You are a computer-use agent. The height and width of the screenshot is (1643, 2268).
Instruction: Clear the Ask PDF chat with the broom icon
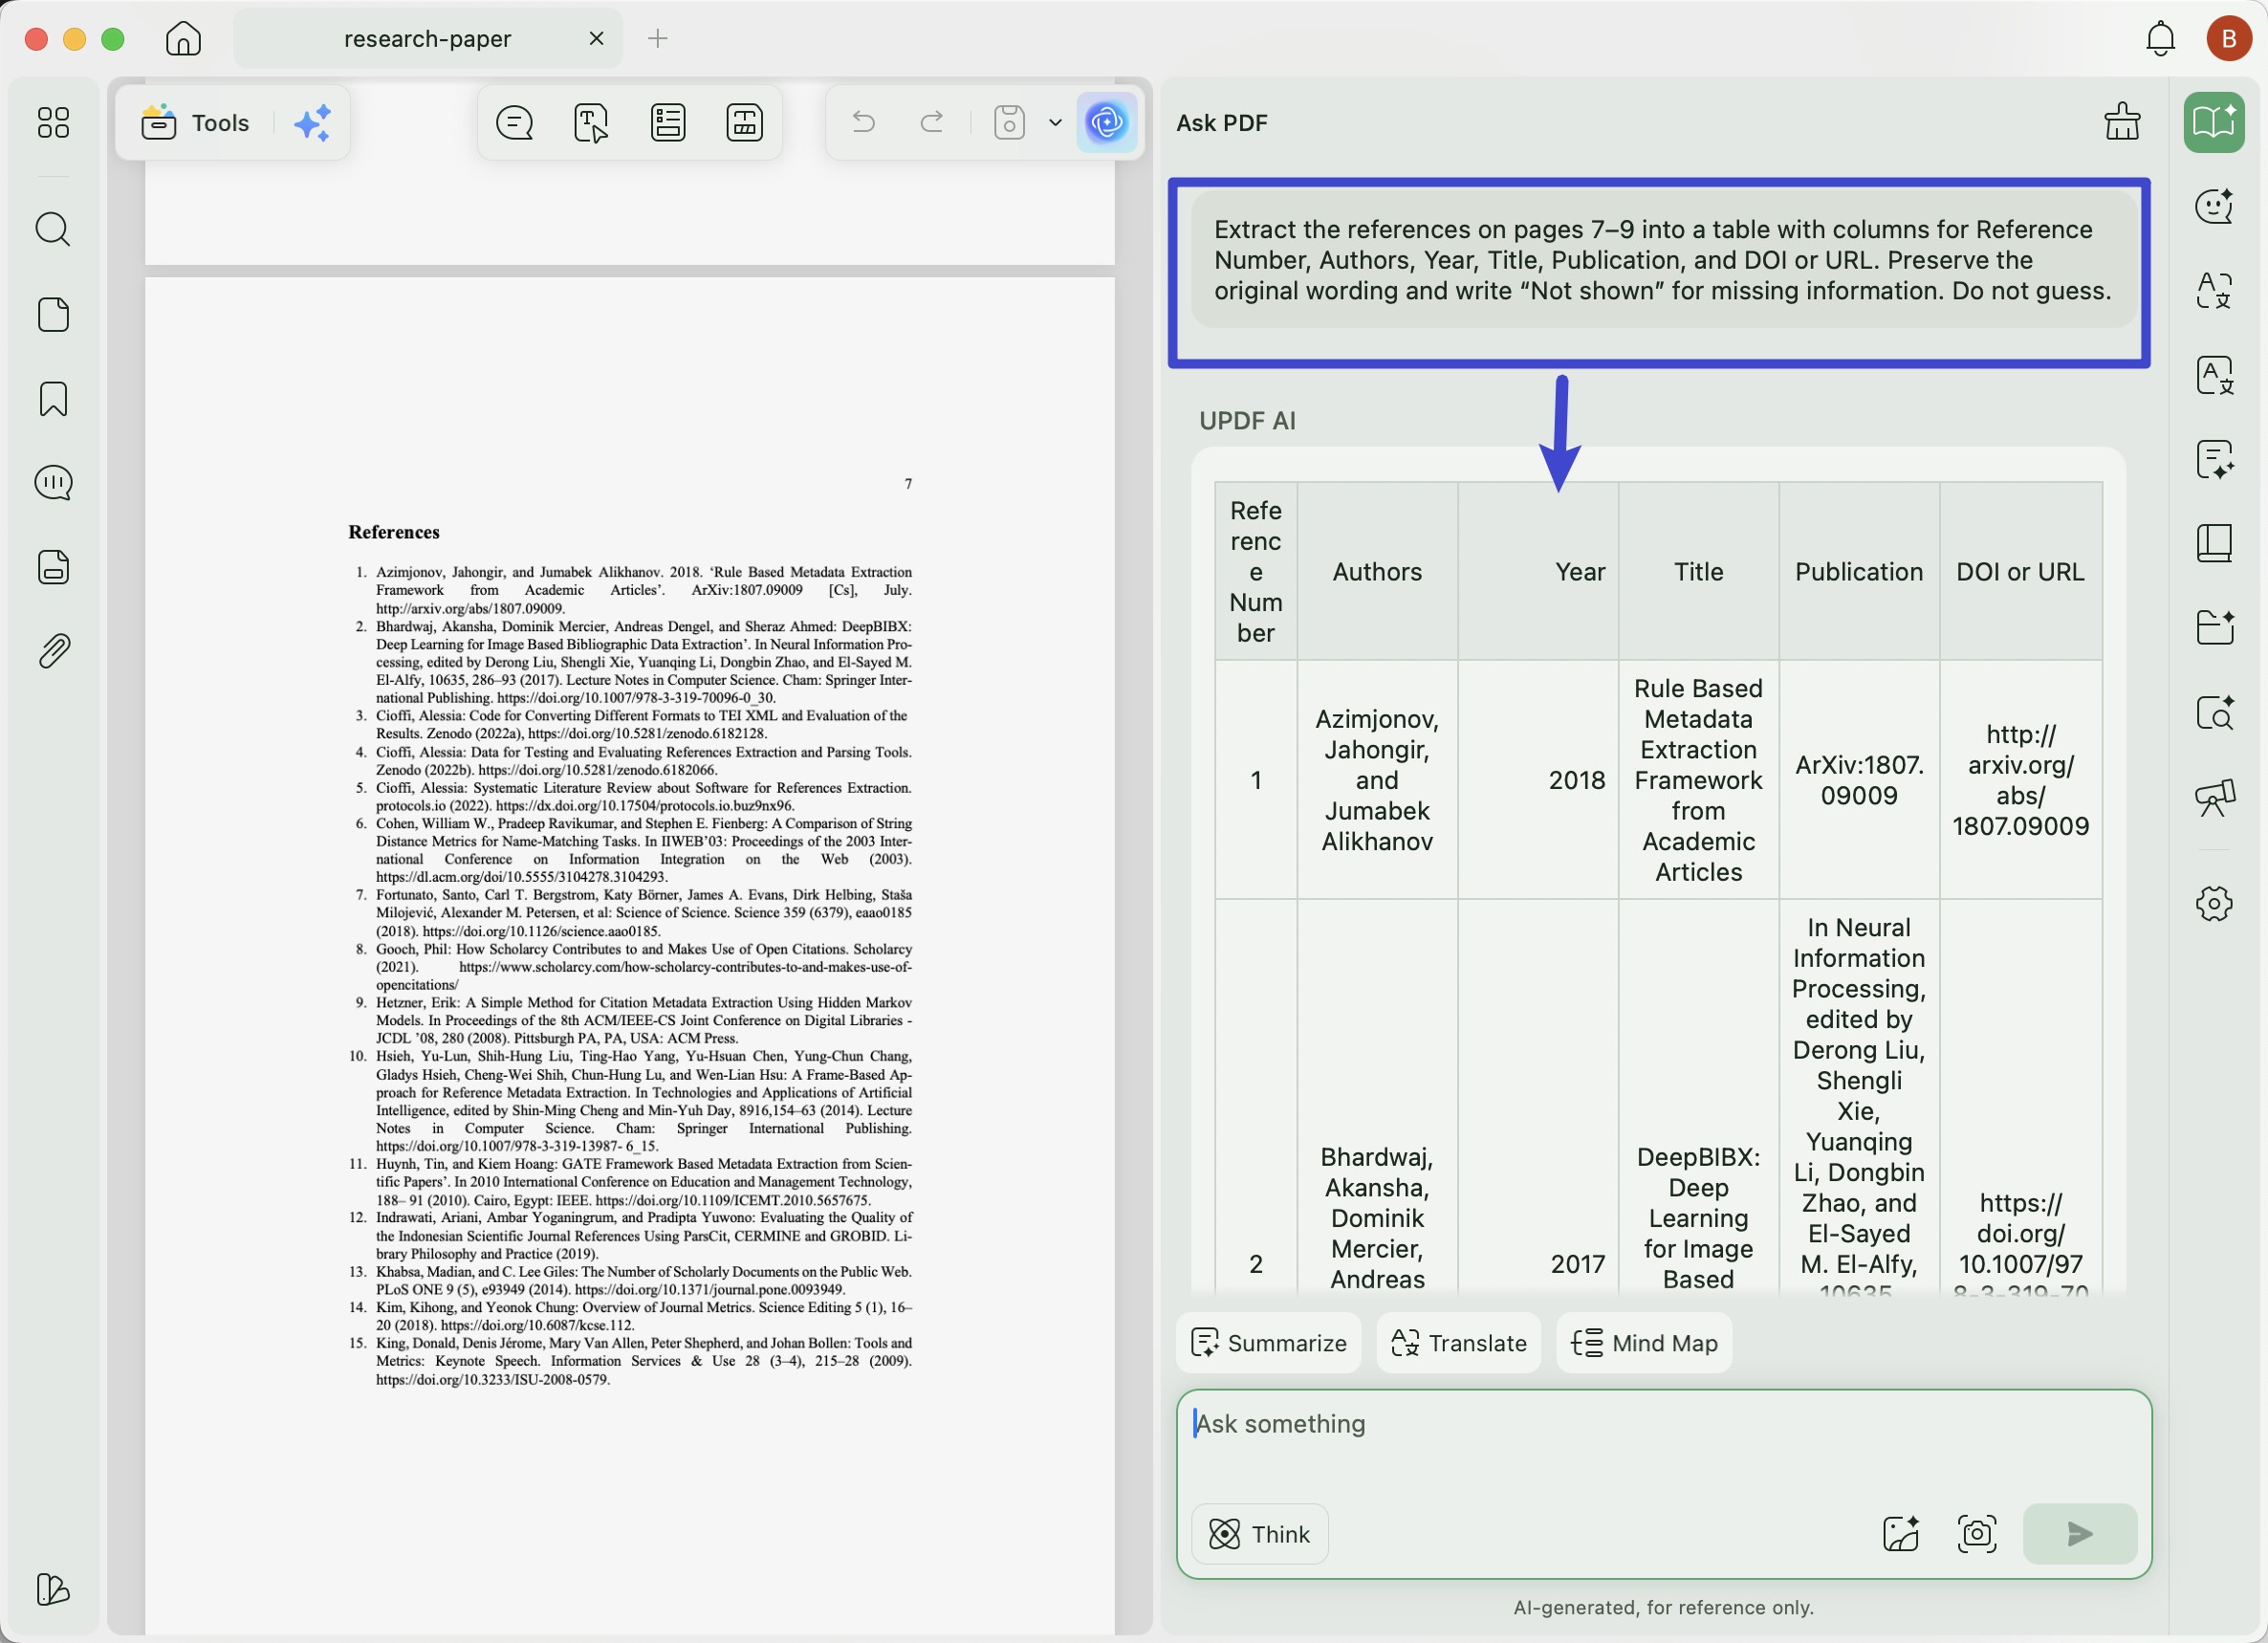[x=2122, y=122]
